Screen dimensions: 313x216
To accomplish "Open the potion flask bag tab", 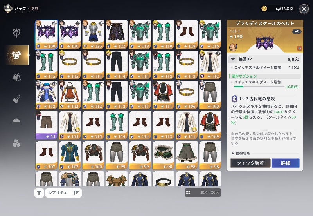I will pos(16,99).
